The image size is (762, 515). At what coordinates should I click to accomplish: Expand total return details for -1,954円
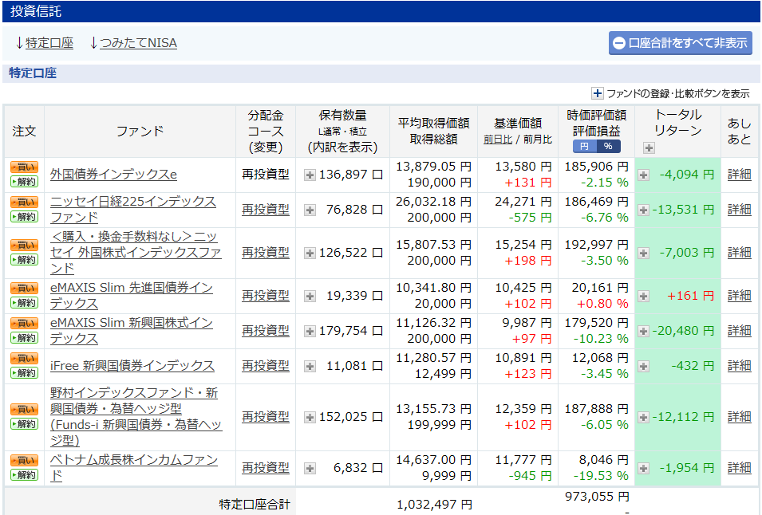click(x=643, y=469)
